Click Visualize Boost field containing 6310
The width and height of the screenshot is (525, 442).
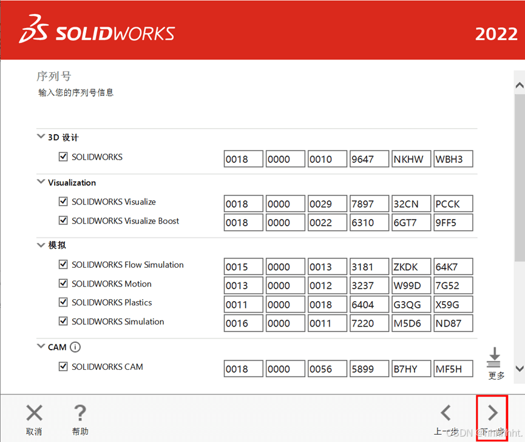coord(369,222)
